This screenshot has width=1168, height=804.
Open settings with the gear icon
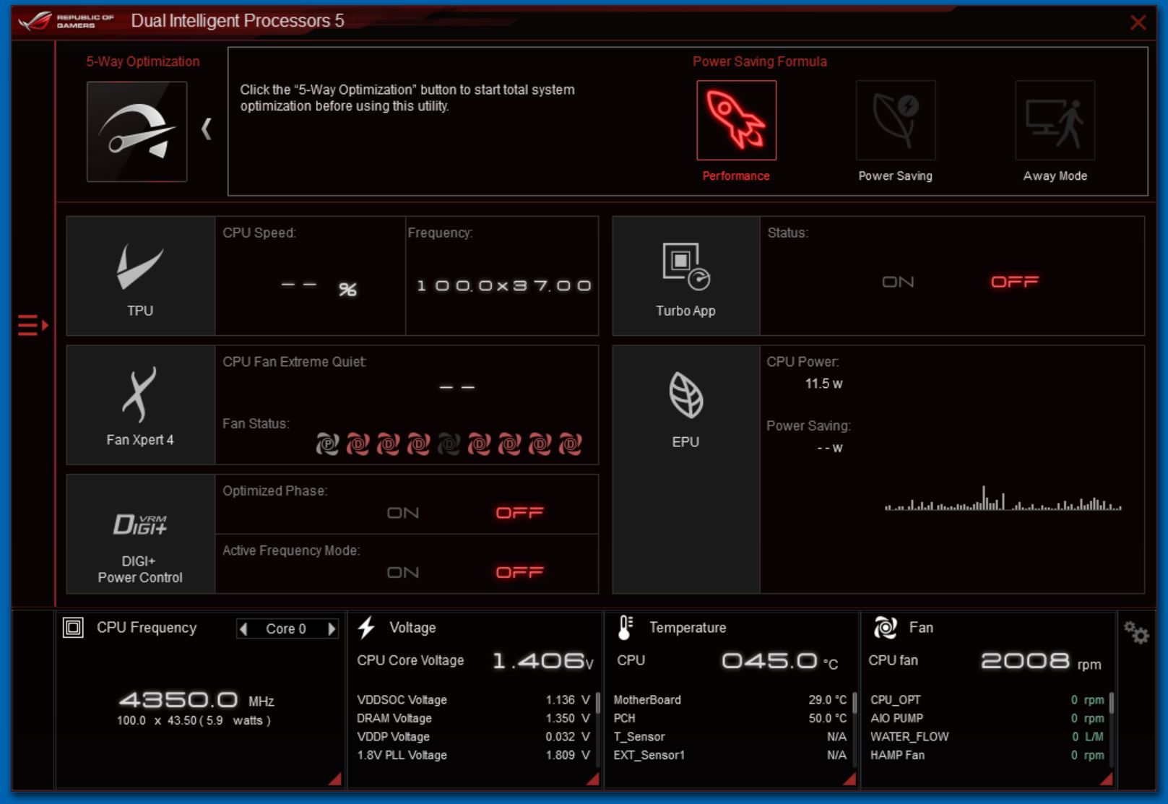pos(1135,633)
